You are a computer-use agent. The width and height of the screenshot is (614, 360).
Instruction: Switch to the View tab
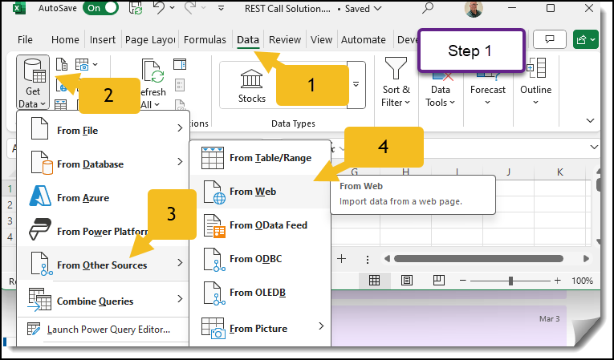(x=322, y=40)
